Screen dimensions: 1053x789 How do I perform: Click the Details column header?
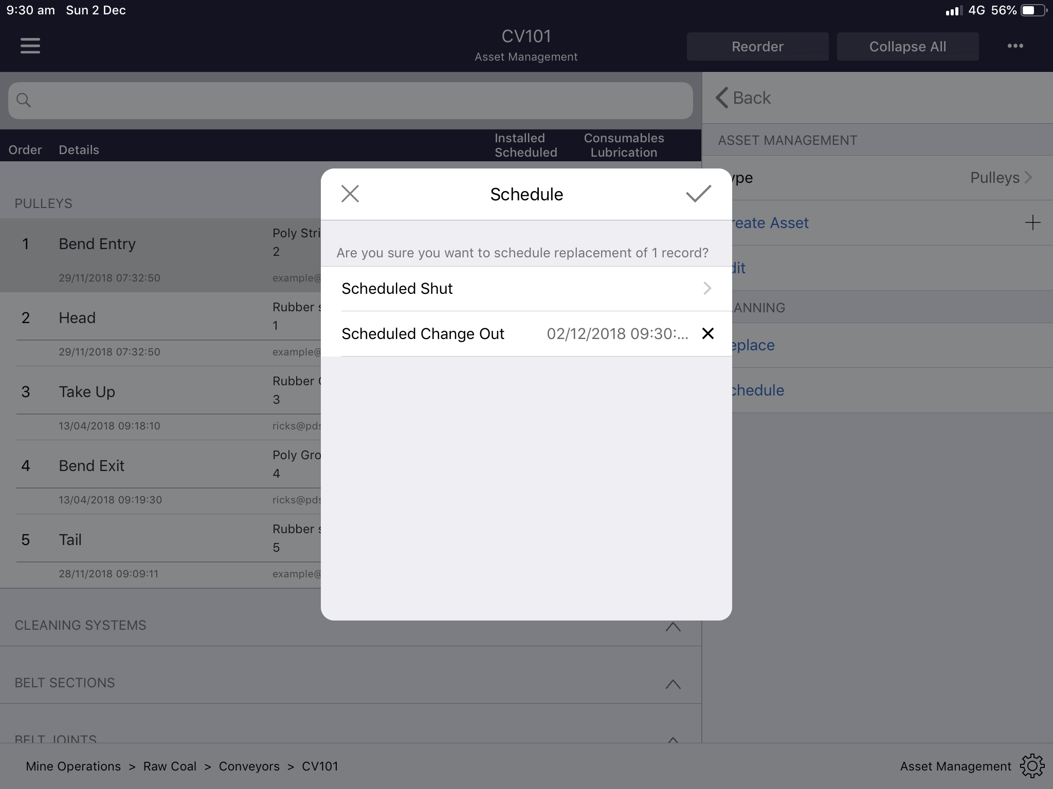coord(79,149)
